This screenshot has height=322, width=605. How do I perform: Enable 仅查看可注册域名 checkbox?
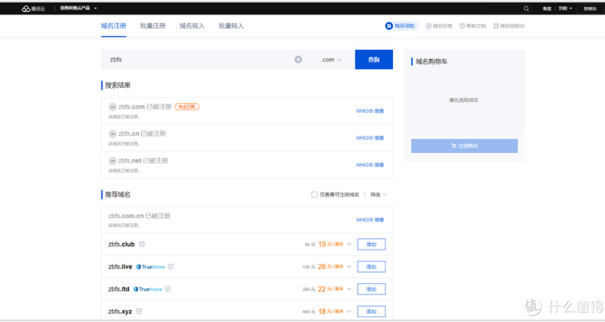coord(314,195)
